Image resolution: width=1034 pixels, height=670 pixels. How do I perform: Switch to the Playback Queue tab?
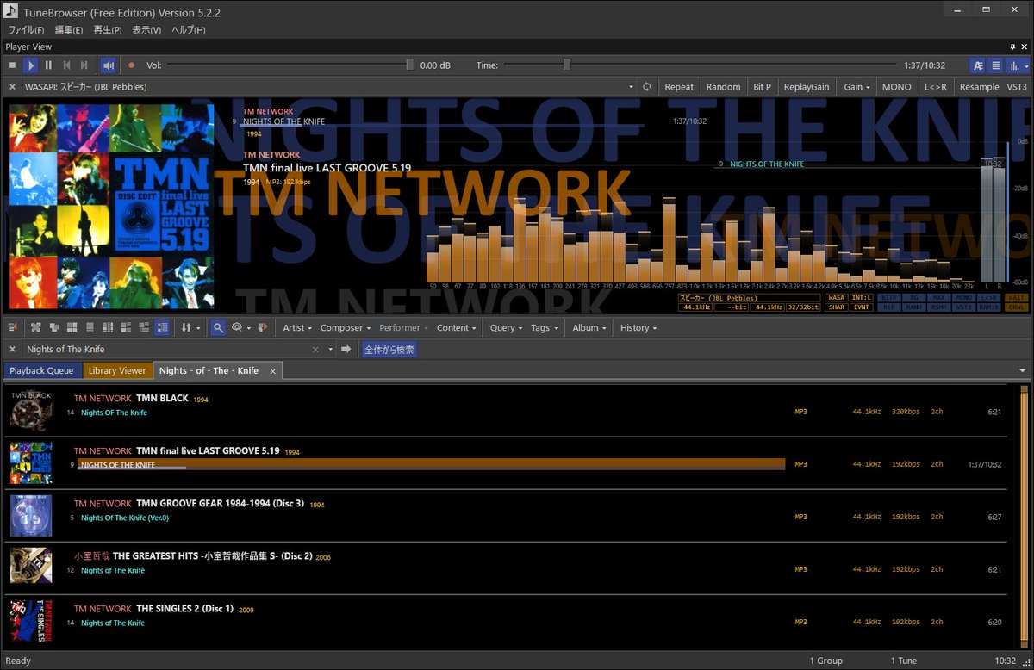[x=41, y=370]
